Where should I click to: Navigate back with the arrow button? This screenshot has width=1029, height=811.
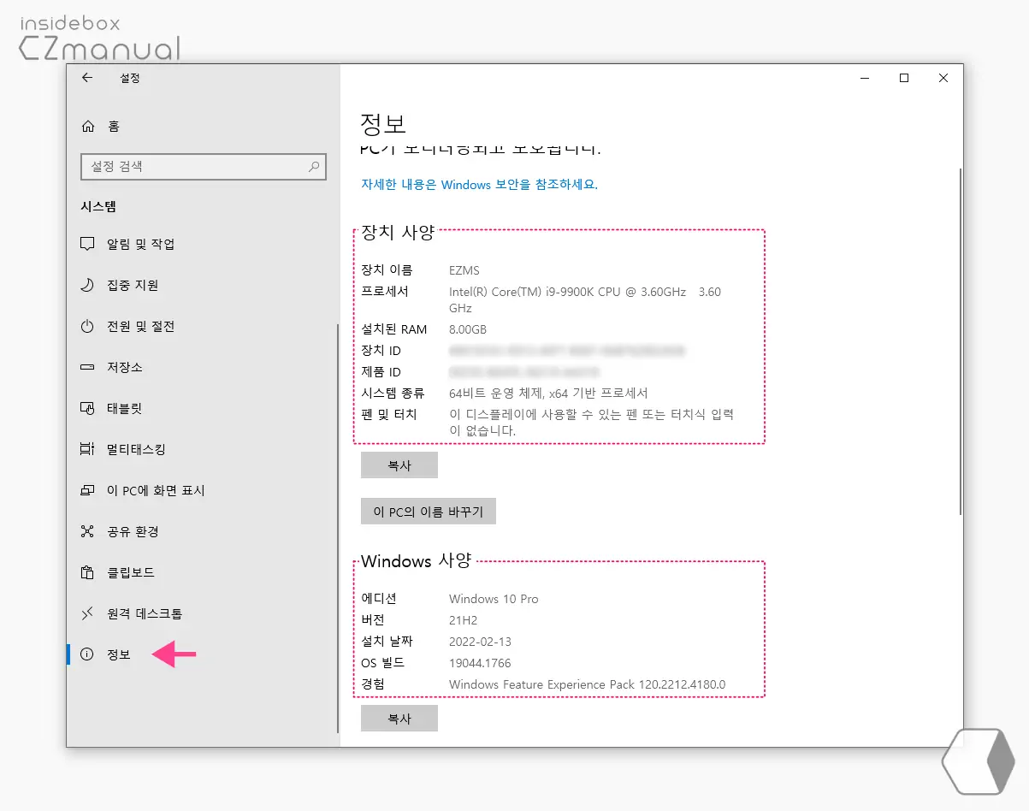coord(86,77)
